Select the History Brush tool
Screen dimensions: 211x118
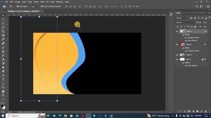point(3,55)
